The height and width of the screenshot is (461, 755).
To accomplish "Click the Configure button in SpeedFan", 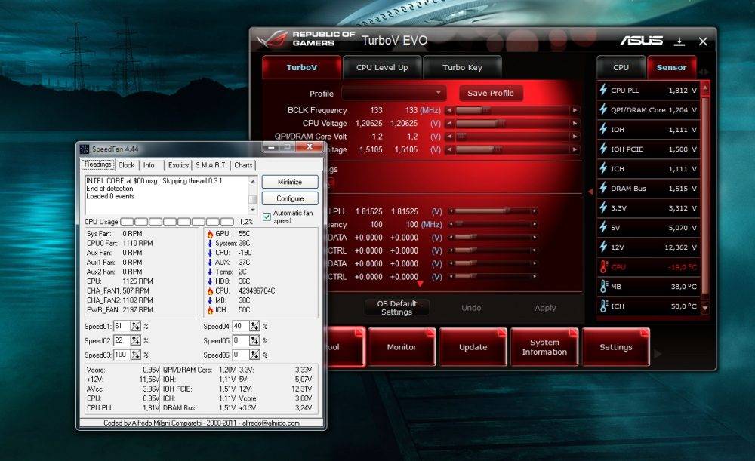I will (290, 198).
